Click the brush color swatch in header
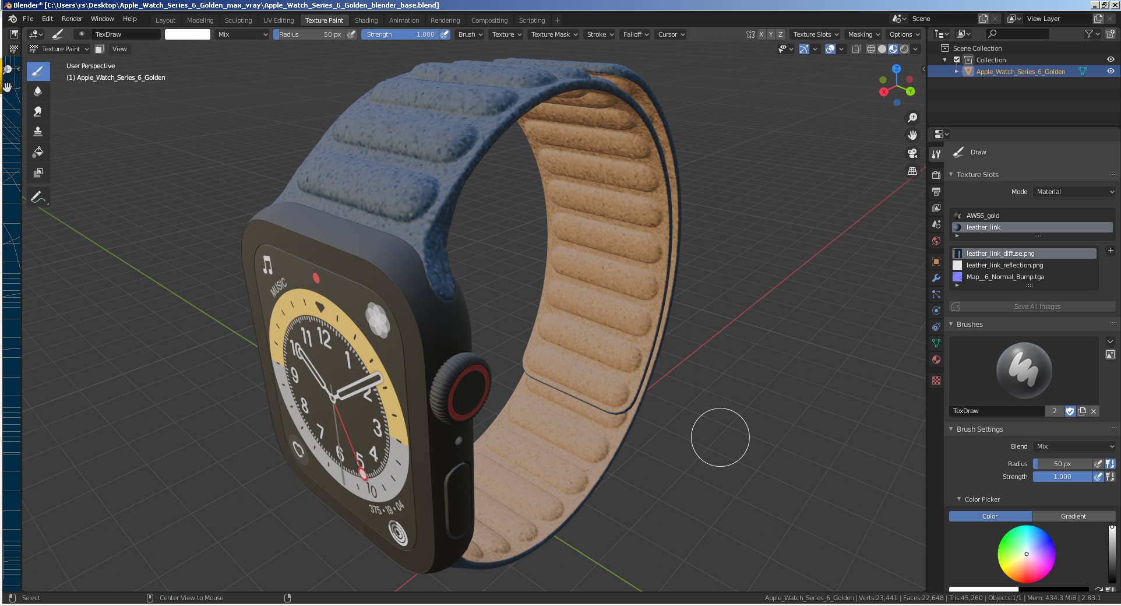Viewport: 1121px width, 606px height. [188, 34]
